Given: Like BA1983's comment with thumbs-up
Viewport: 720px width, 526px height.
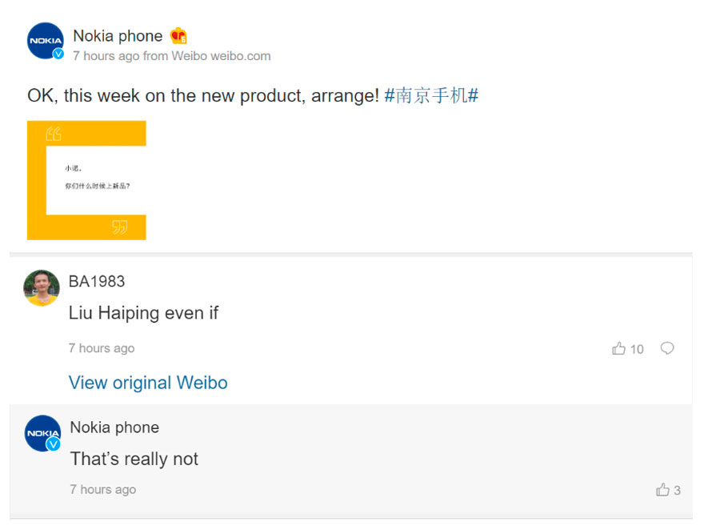Looking at the screenshot, I should click(618, 348).
